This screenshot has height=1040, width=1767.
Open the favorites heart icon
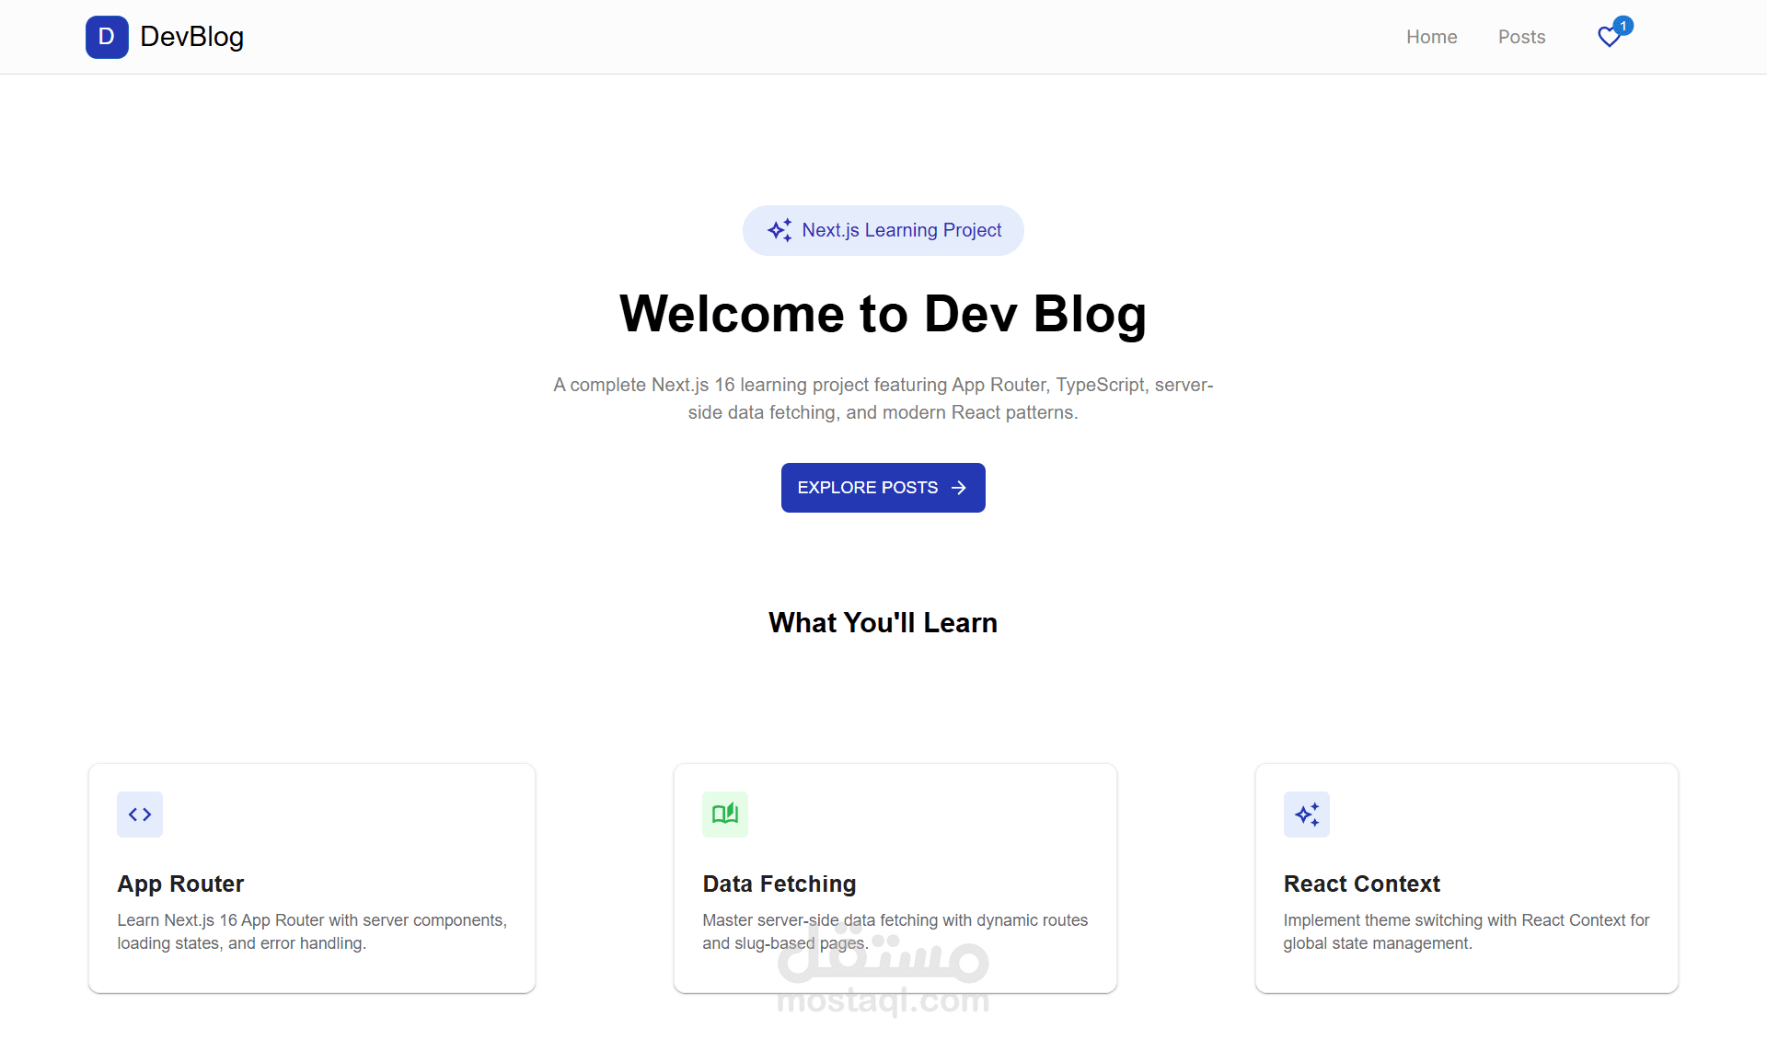1609,37
